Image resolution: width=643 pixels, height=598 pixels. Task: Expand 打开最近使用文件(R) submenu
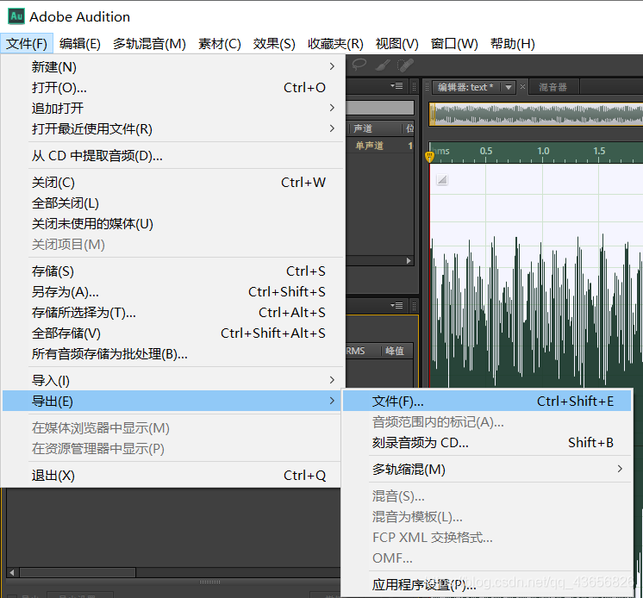point(172,129)
